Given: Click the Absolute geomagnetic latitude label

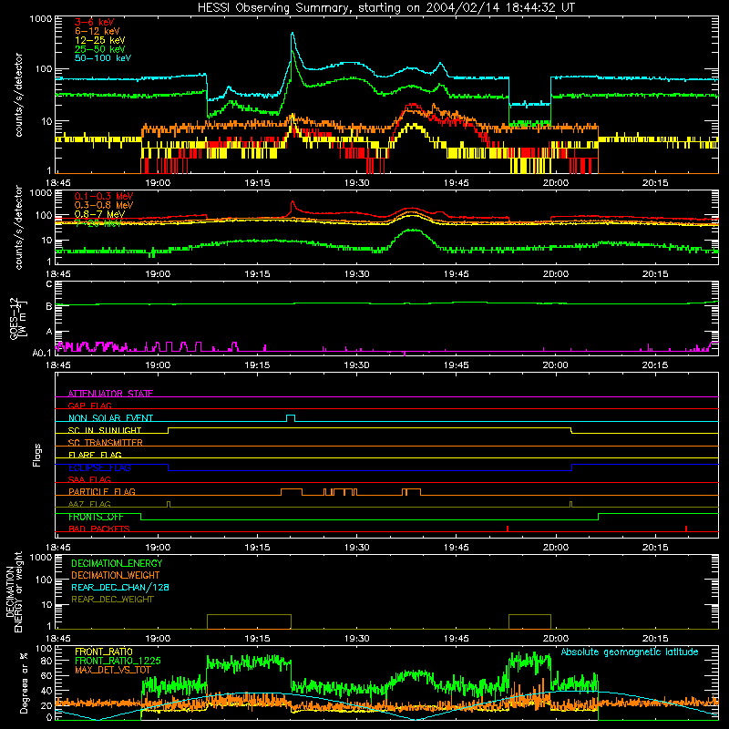Looking at the screenshot, I should tap(630, 652).
